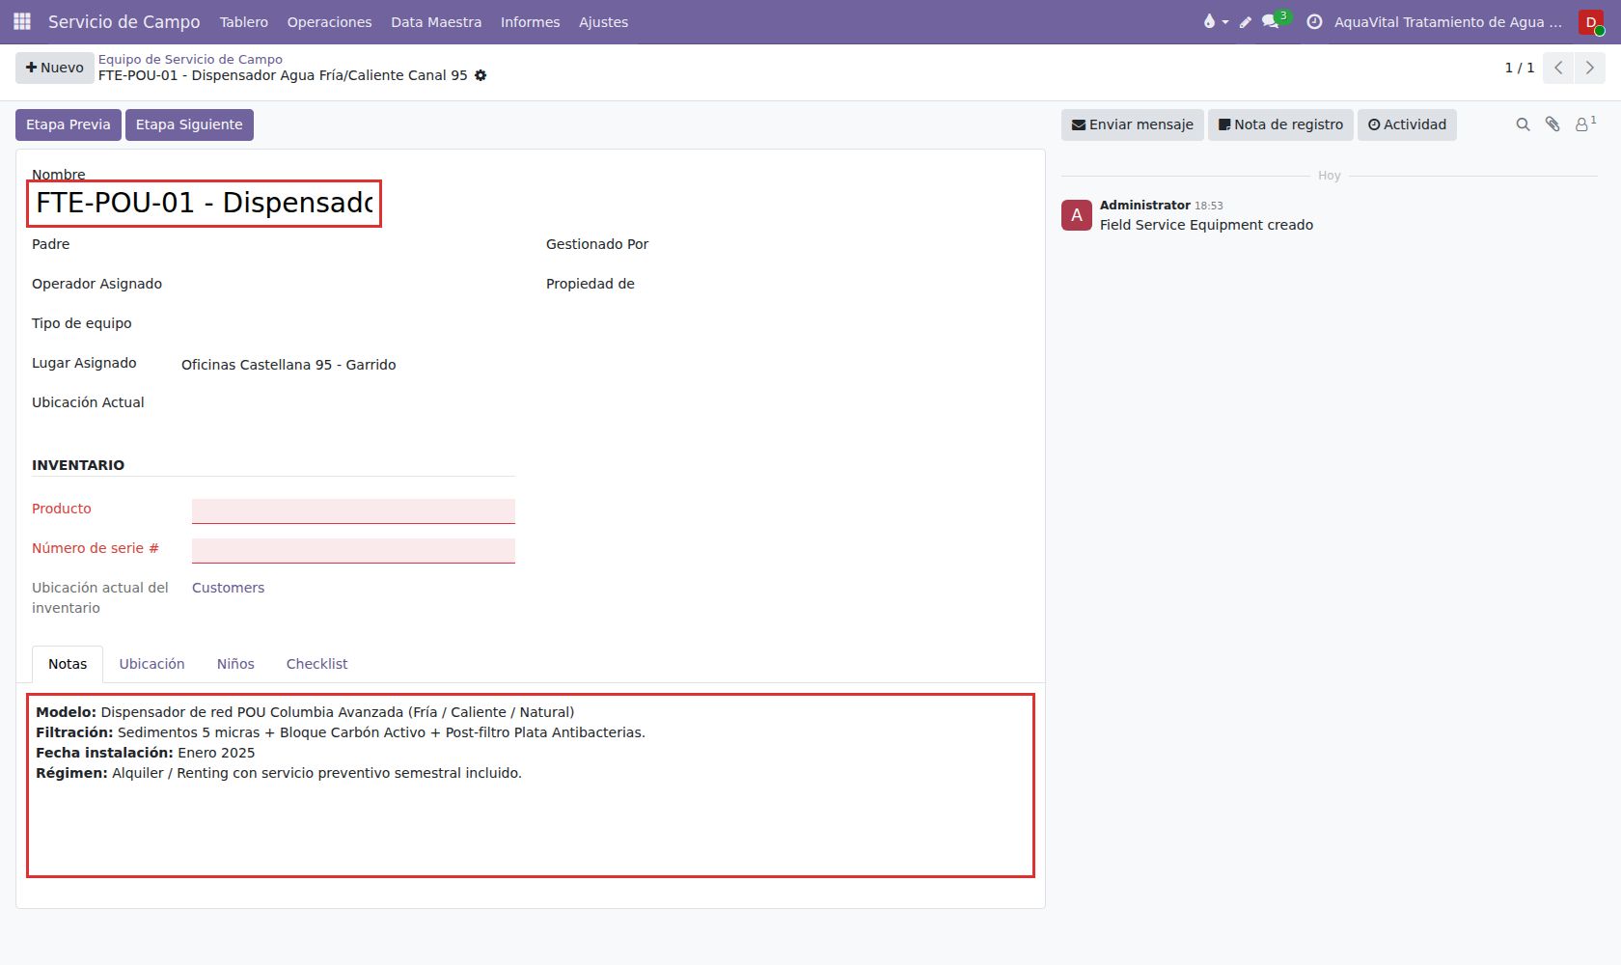Click the Etapa Previa button
Viewport: 1621px width, 965px height.
[69, 124]
